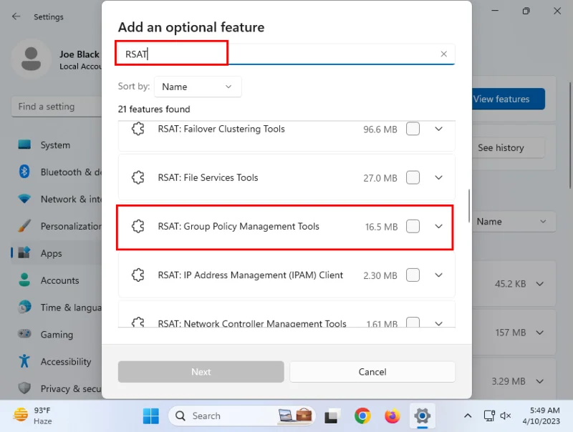Check RSAT: Group Policy Management Tools checkbox

[x=413, y=226]
